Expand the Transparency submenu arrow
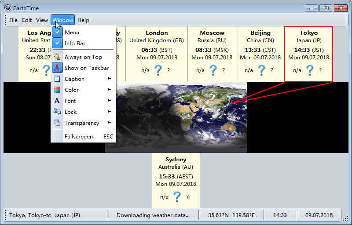Image resolution: width=352 pixels, height=225 pixels. (110, 123)
